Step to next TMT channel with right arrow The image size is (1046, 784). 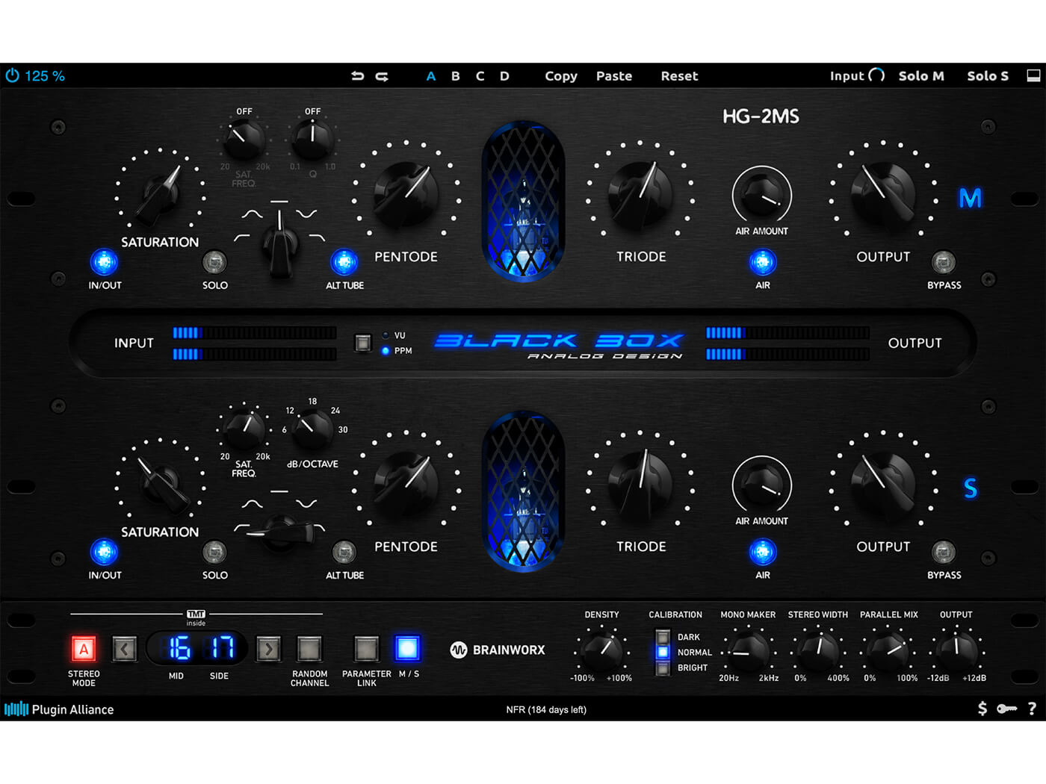268,649
